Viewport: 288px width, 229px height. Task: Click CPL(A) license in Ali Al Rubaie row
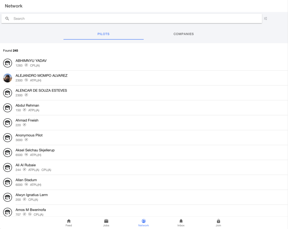coord(46,170)
